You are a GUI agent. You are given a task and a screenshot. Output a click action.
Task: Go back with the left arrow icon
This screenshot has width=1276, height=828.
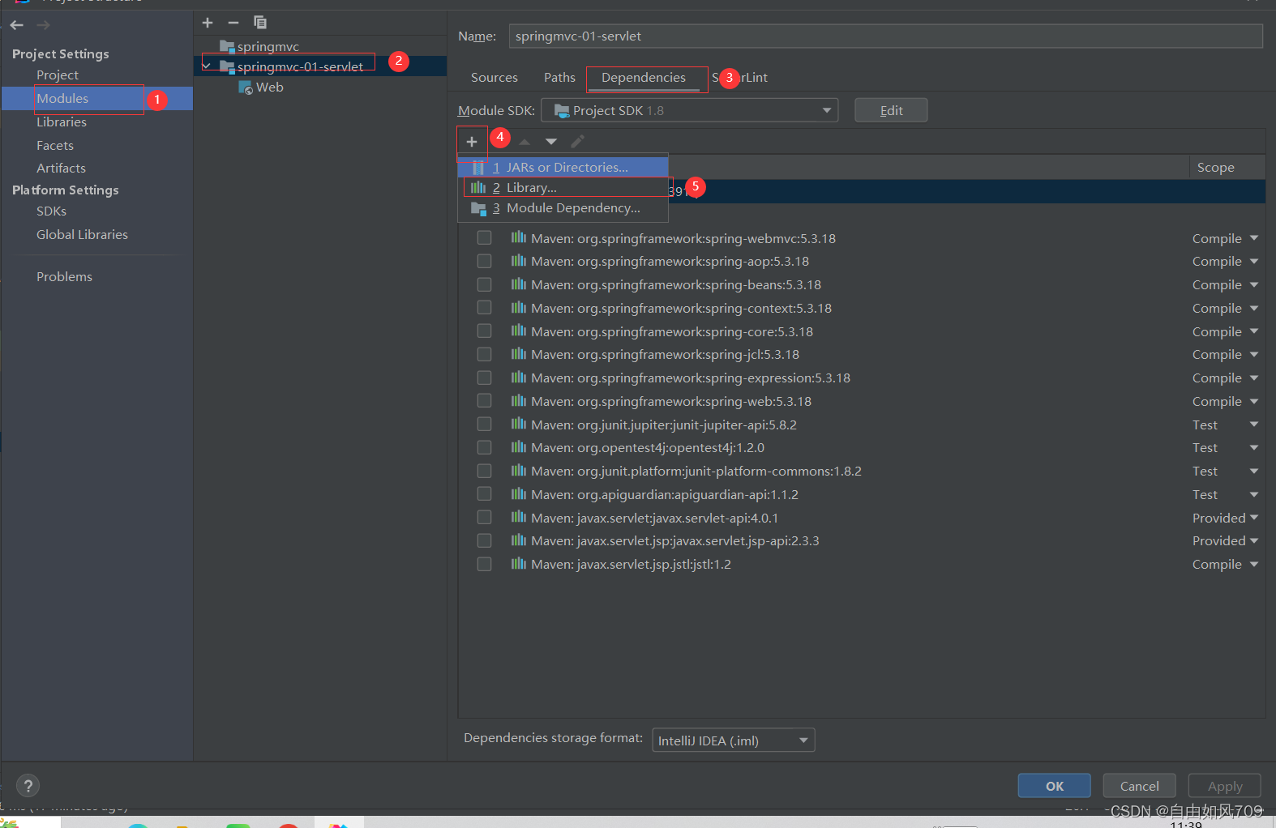point(17,25)
